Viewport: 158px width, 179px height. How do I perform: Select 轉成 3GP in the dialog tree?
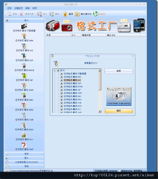72,83
